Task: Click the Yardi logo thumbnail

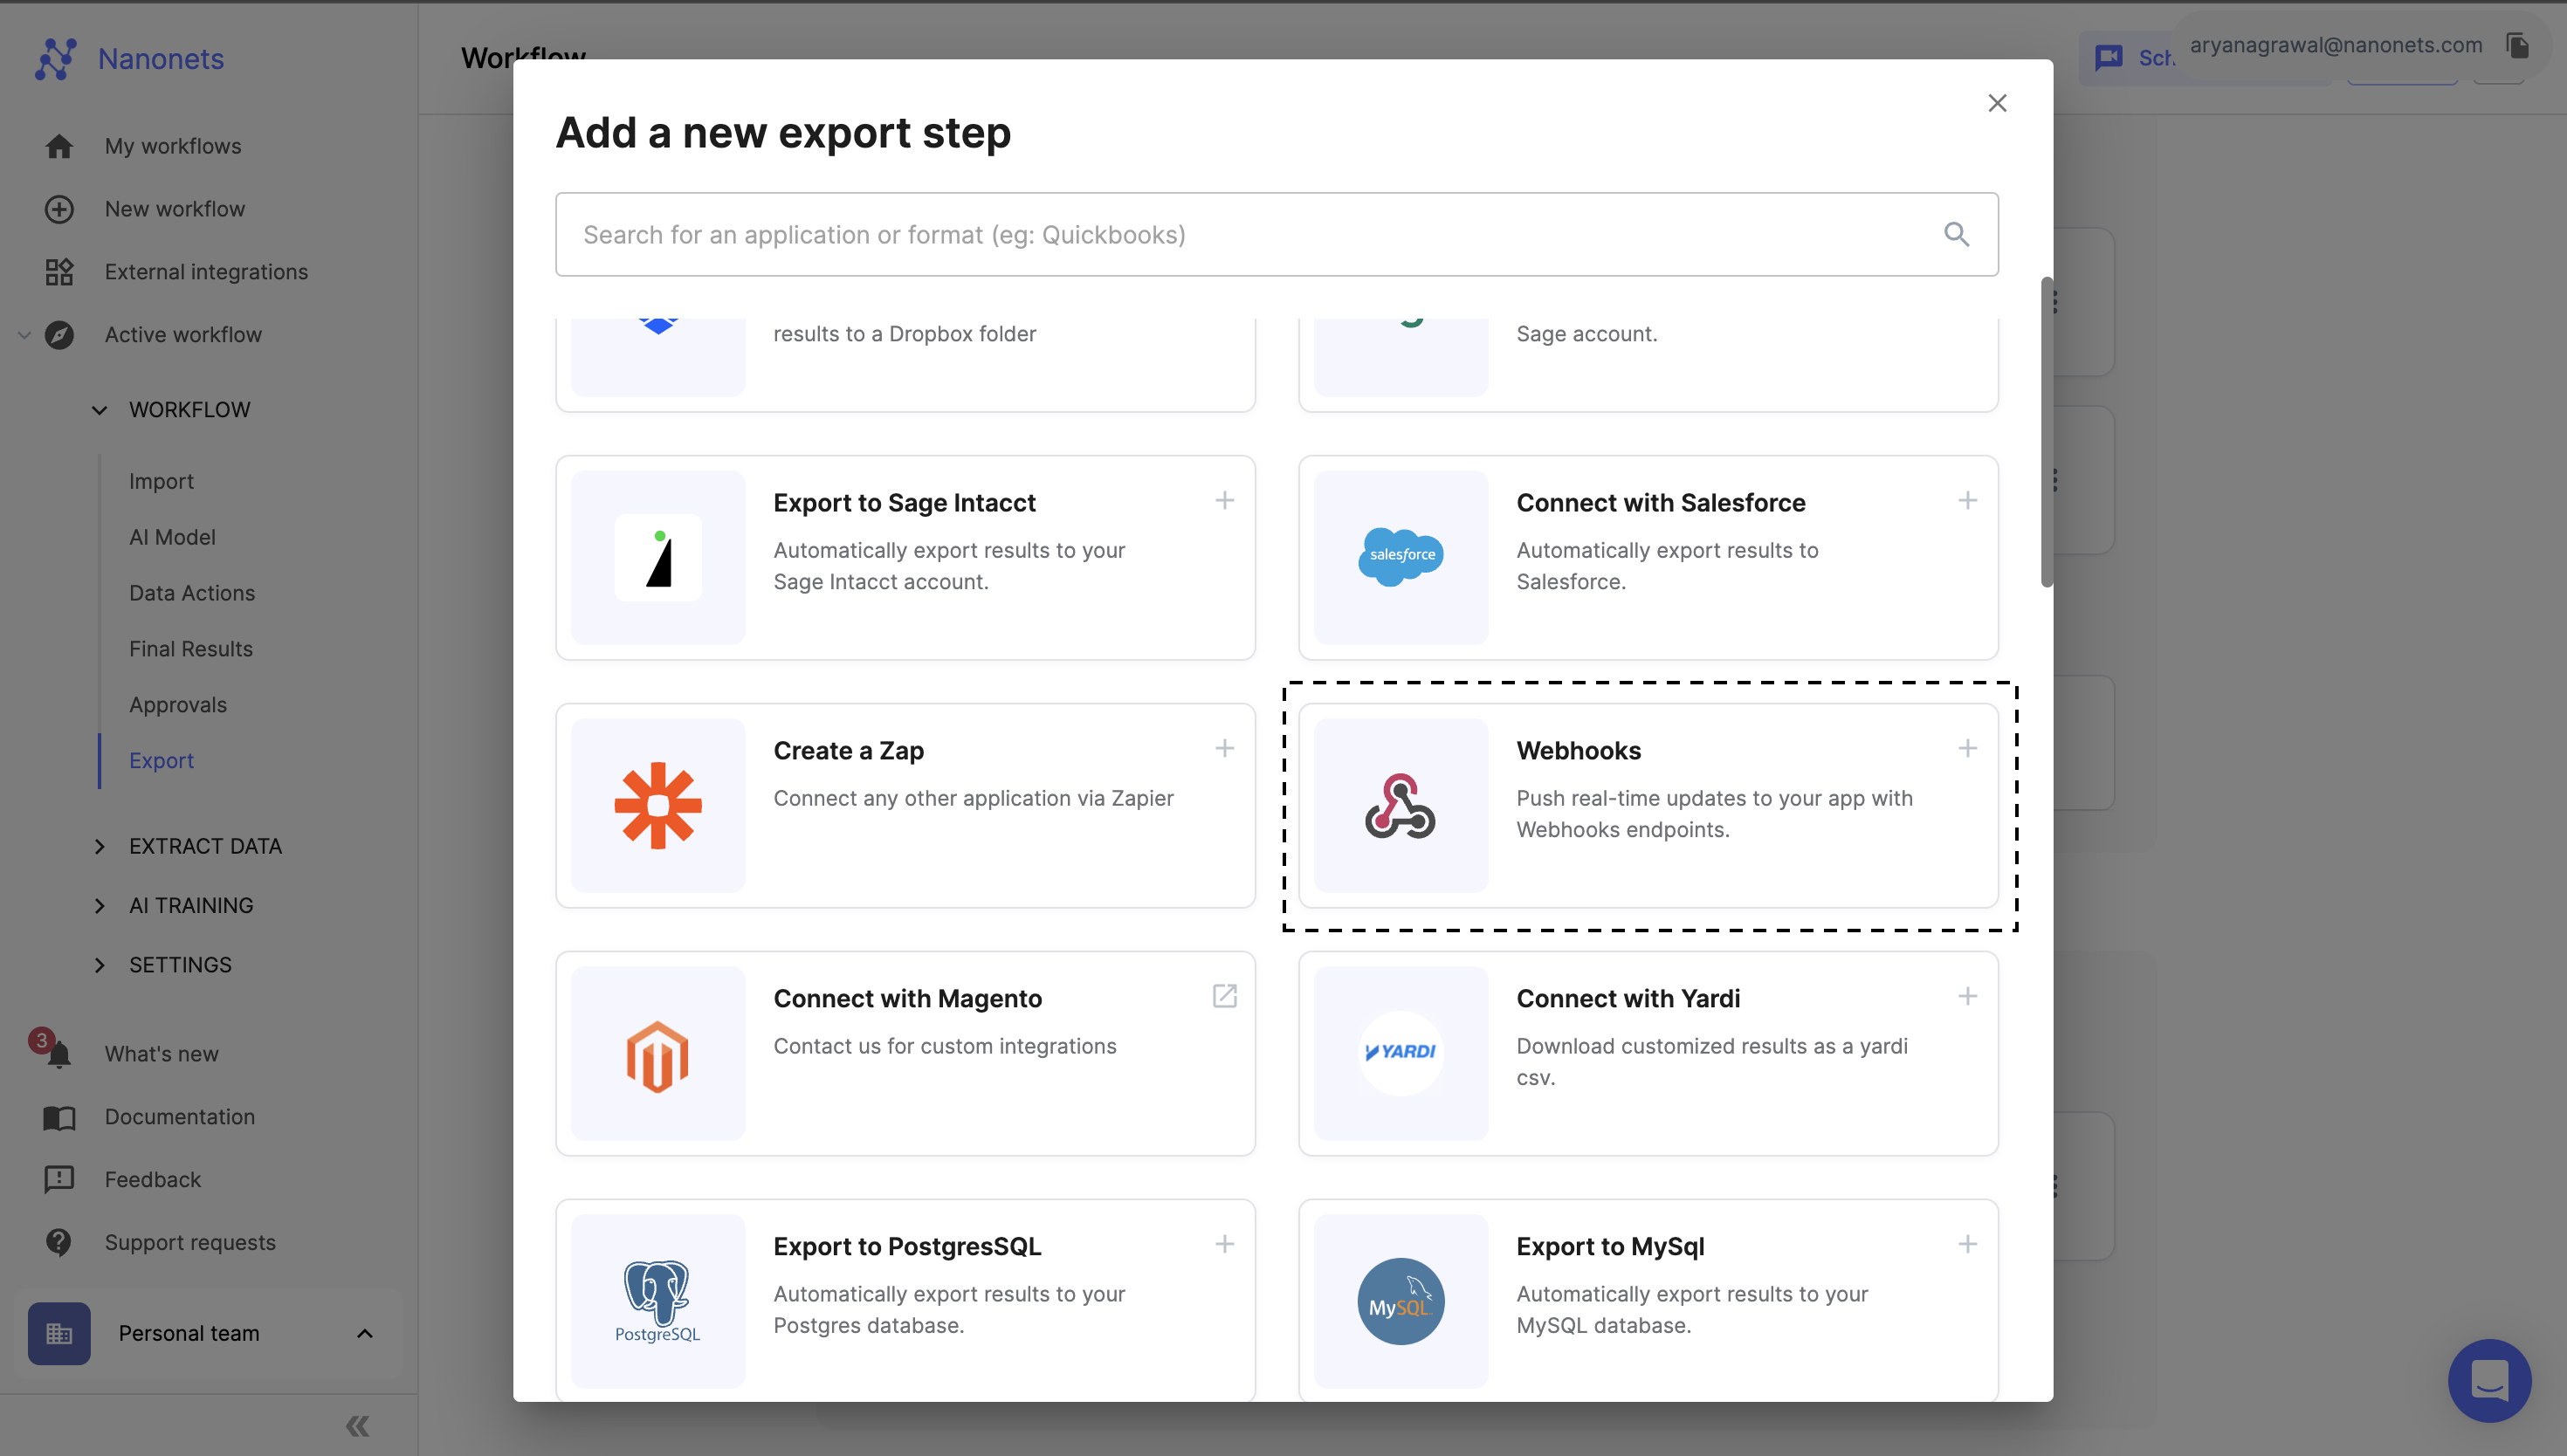Action: pos(1400,1053)
